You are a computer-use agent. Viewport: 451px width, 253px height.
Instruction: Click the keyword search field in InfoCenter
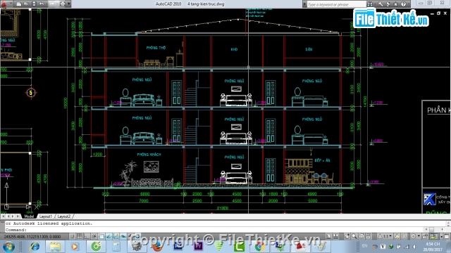pyautogui.click(x=336, y=4)
